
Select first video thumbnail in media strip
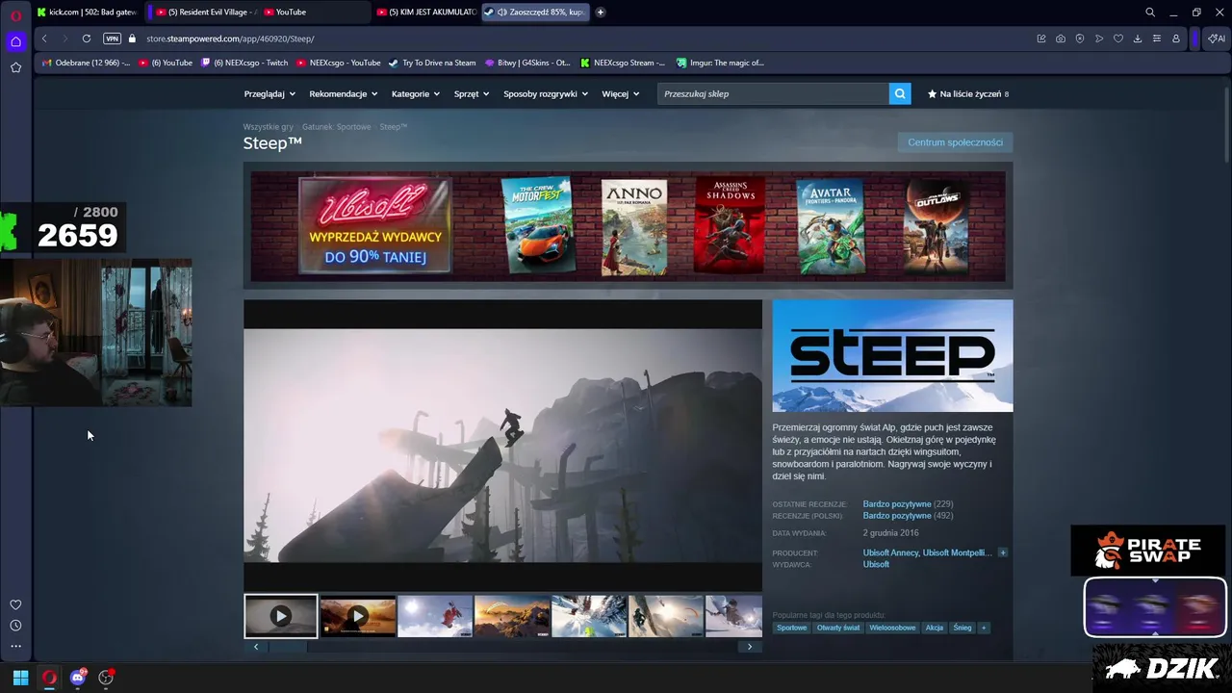tap(280, 616)
